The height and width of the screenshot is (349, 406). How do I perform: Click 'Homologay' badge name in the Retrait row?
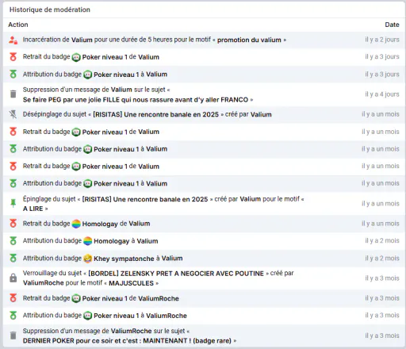click(x=100, y=224)
